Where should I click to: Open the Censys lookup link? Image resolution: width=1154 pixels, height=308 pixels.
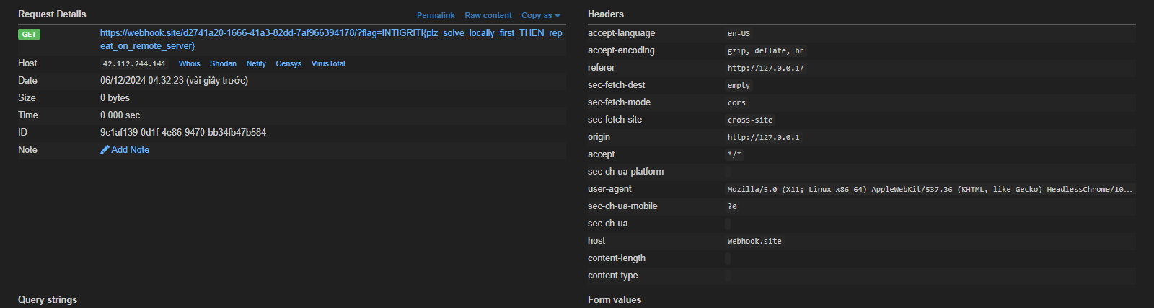(x=288, y=63)
